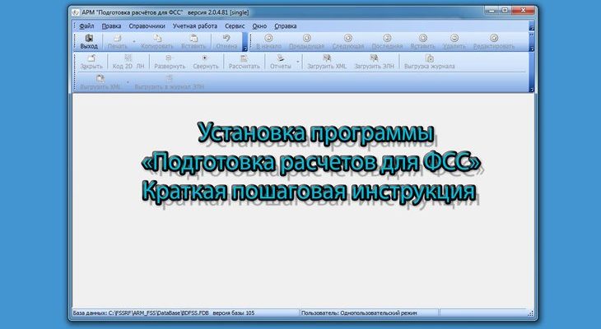
Task: Open the Сервис menu
Action: (x=235, y=26)
